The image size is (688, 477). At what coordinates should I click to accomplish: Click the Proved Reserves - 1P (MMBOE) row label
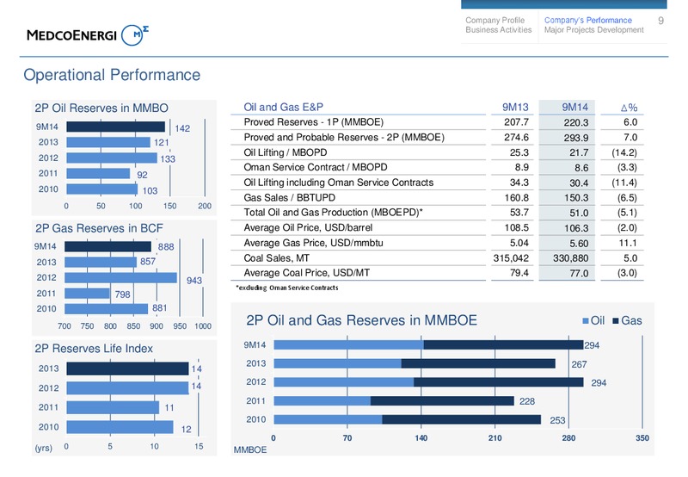pos(313,122)
